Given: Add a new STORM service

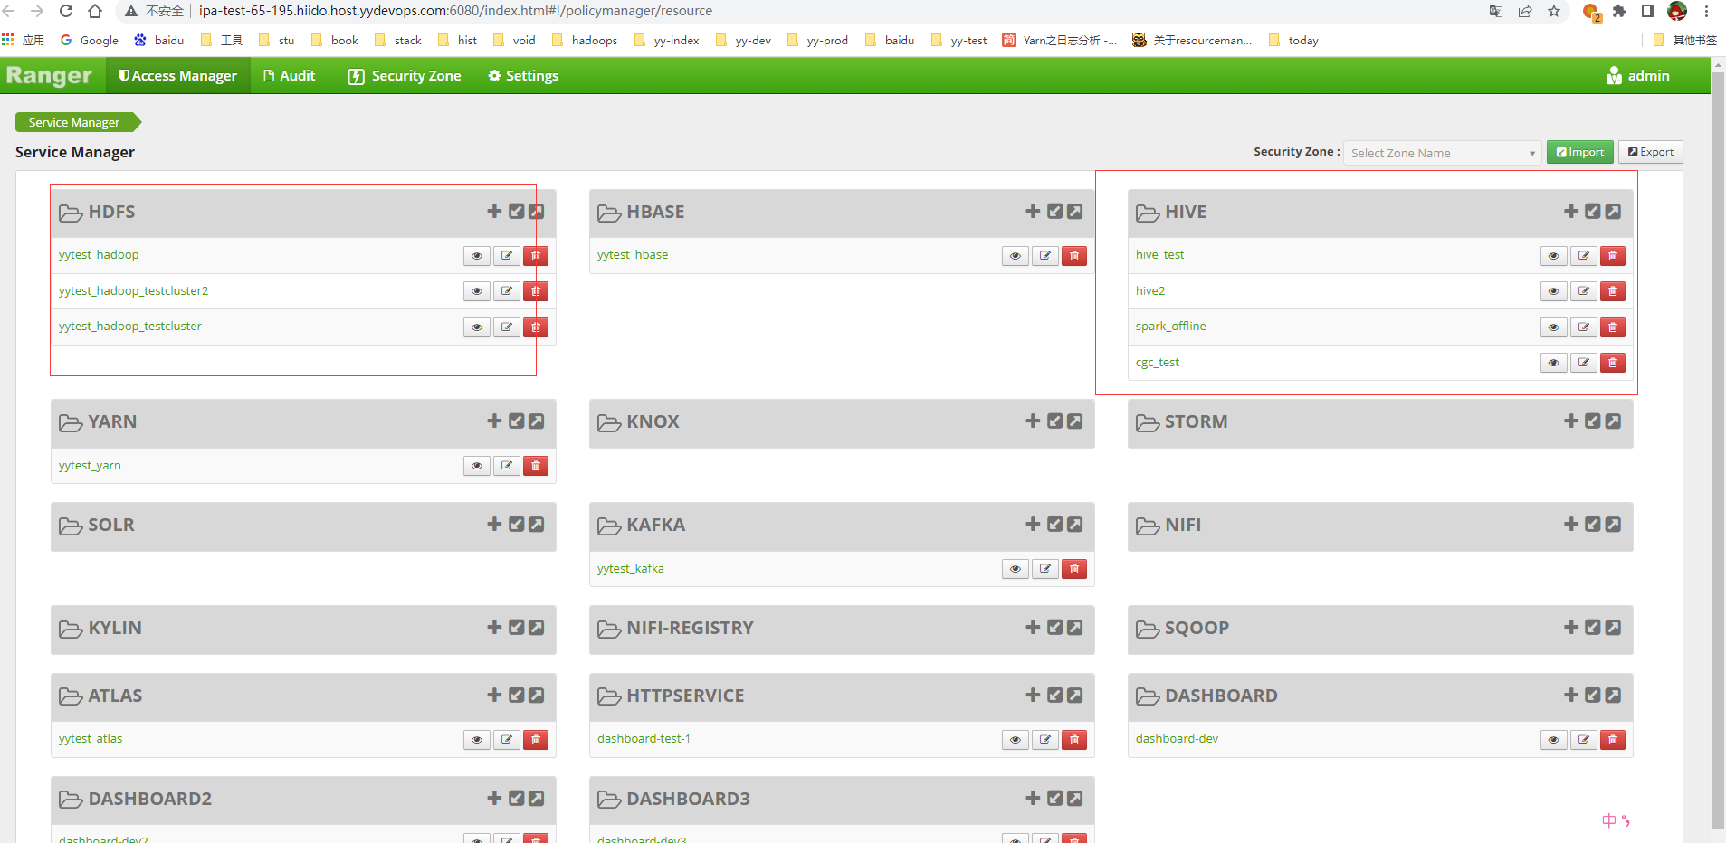Looking at the screenshot, I should tap(1570, 421).
